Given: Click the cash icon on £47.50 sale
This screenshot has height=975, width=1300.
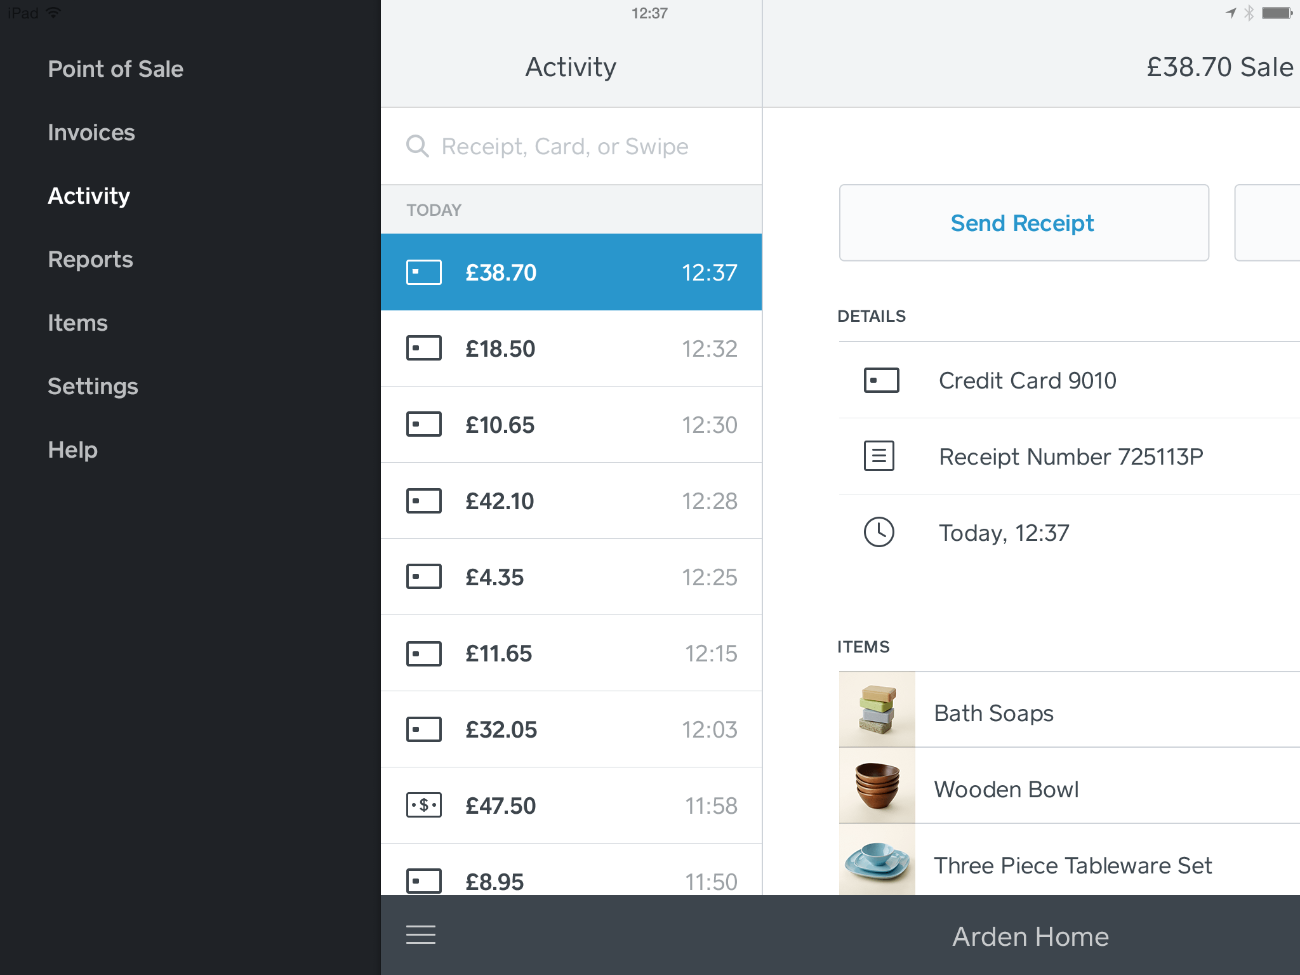Looking at the screenshot, I should (x=424, y=806).
